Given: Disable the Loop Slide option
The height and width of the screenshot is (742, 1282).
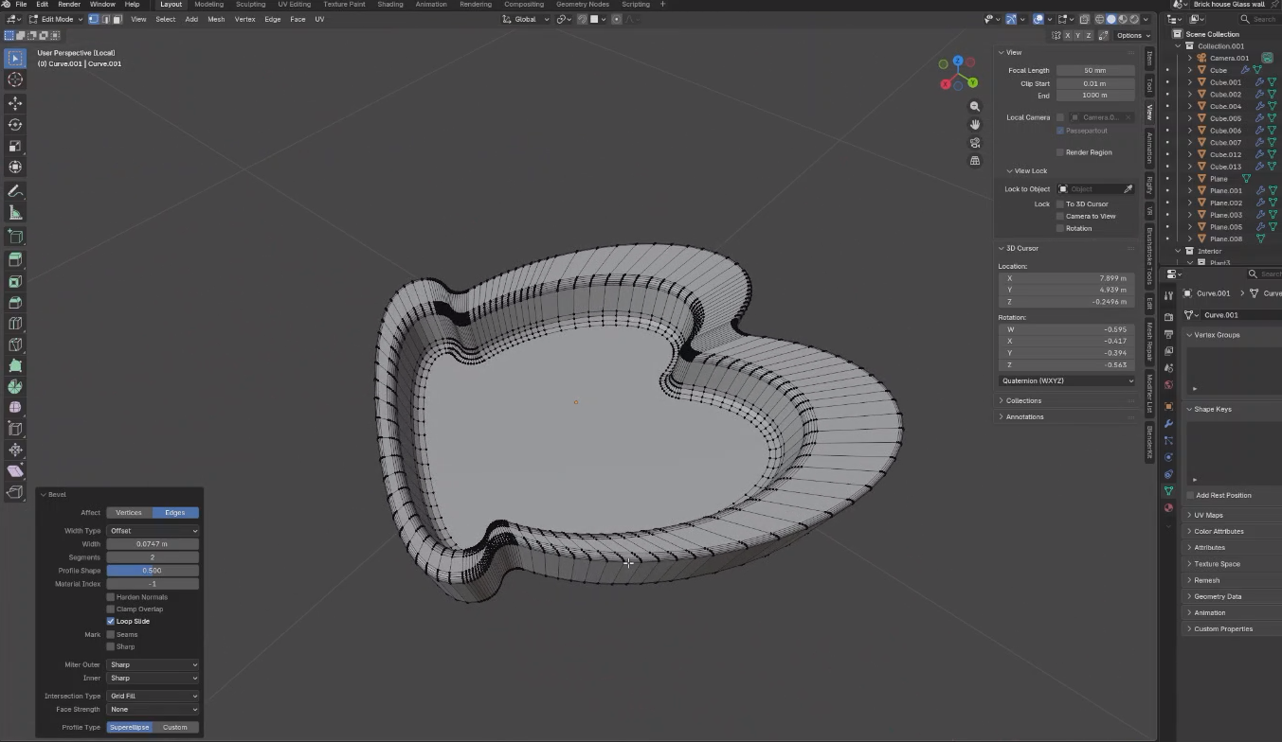Looking at the screenshot, I should pyautogui.click(x=111, y=621).
